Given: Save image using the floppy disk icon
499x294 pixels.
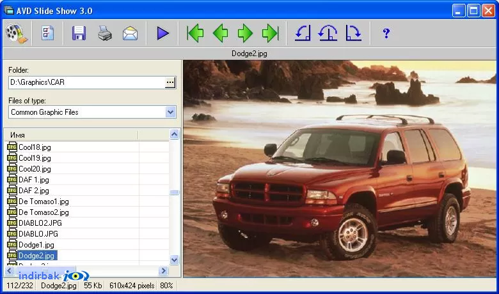Looking at the screenshot, I should 79,33.
